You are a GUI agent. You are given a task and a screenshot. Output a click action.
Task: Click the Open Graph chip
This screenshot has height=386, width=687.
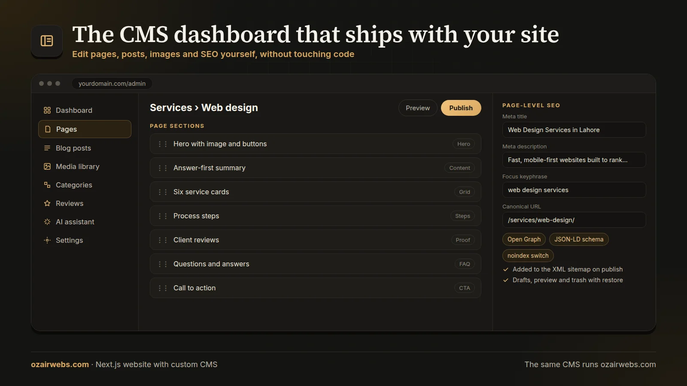click(524, 239)
